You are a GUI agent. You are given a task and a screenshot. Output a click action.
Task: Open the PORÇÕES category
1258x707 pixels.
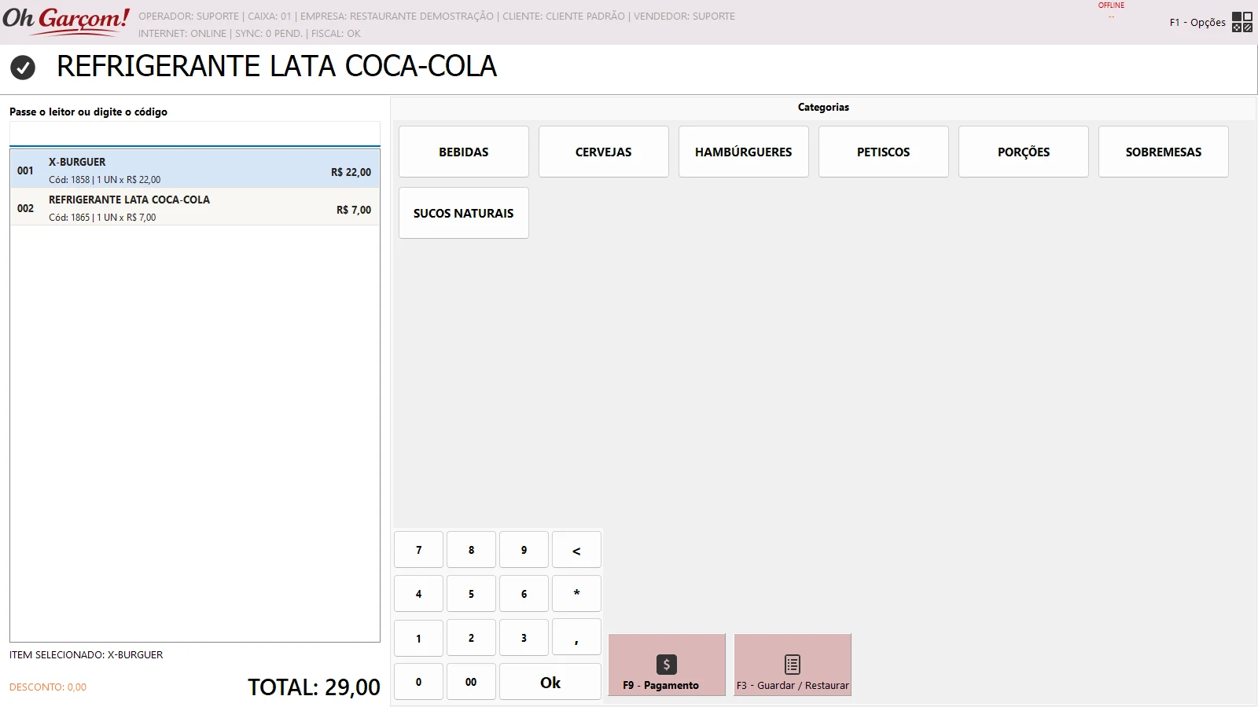(x=1024, y=152)
